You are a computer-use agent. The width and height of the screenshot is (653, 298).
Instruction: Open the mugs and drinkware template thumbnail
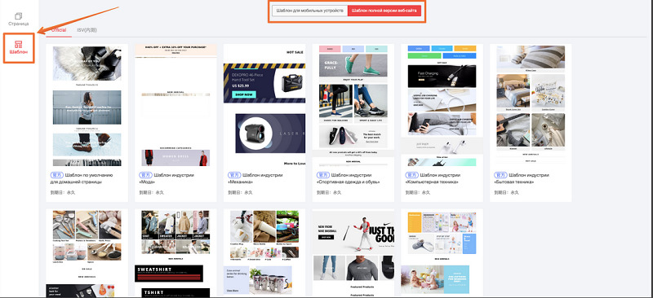pos(264,253)
